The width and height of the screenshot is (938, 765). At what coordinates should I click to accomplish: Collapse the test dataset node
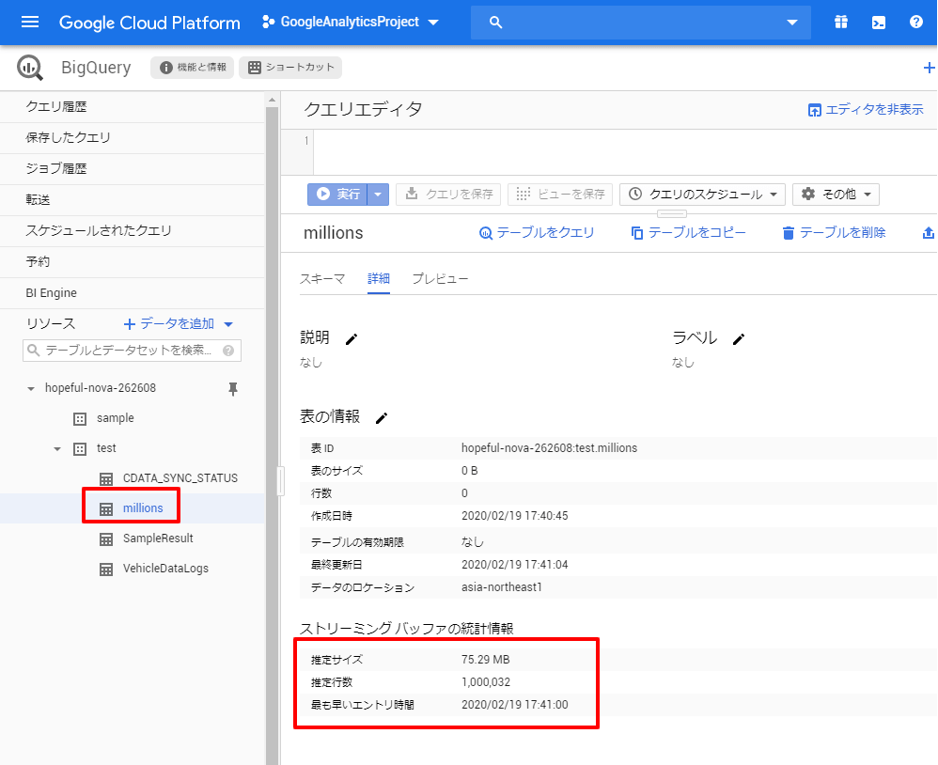click(57, 448)
